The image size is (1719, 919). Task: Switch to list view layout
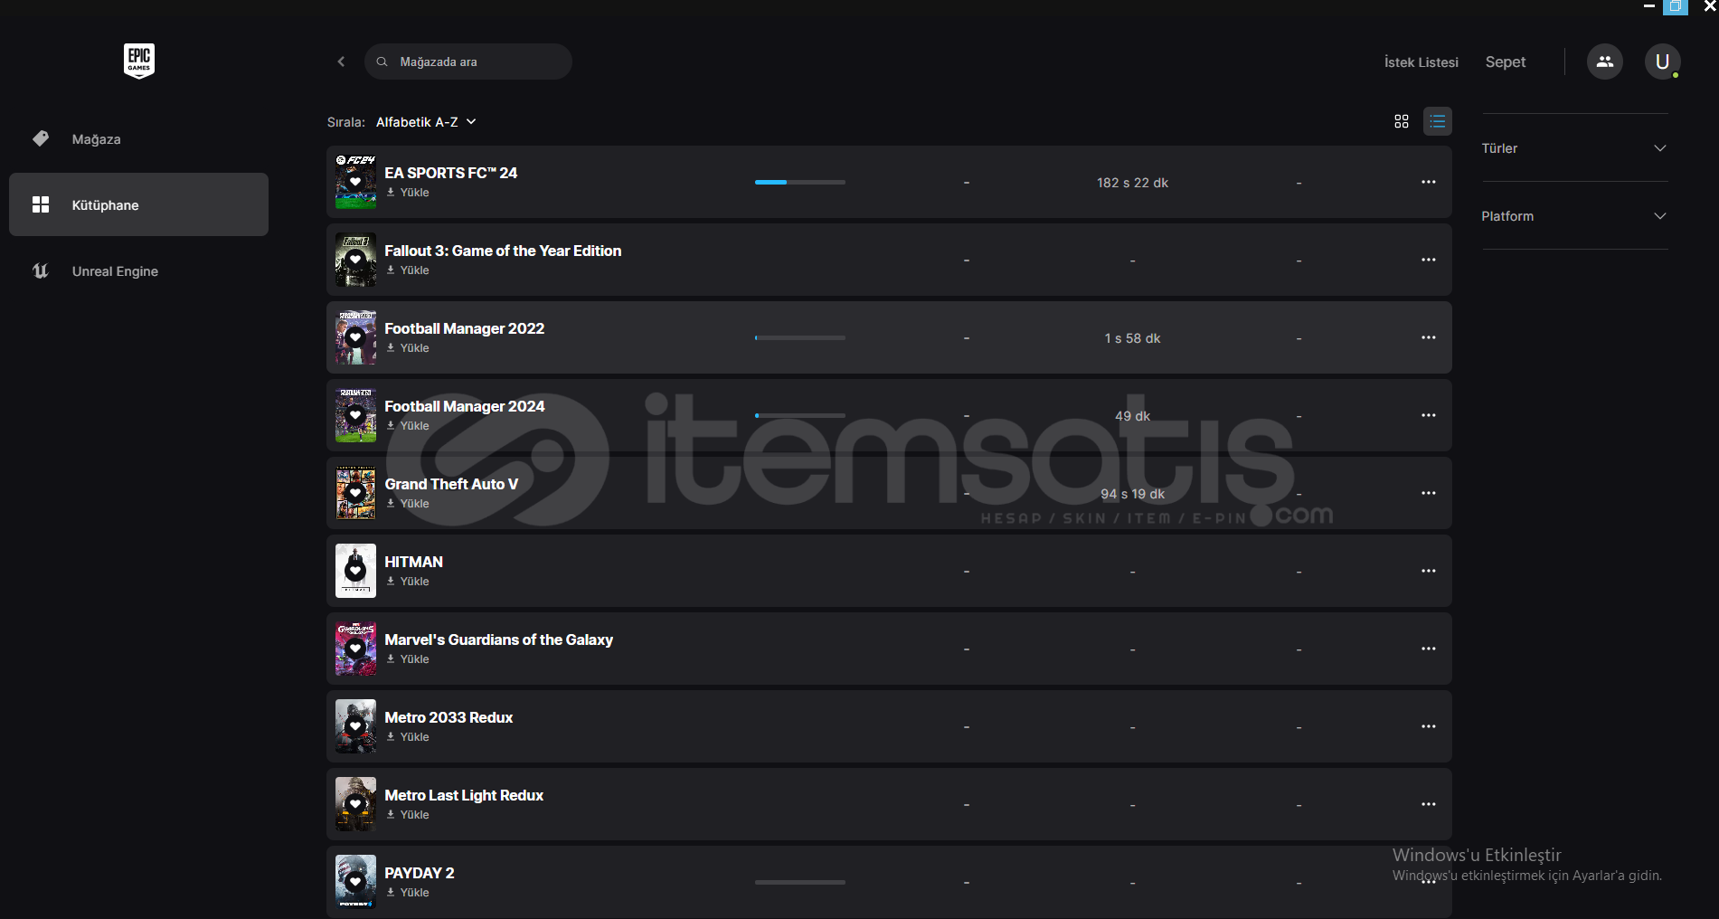click(x=1437, y=121)
